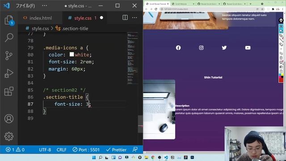
Task: Open the UTF-8 encoding selector
Action: pyautogui.click(x=45, y=150)
